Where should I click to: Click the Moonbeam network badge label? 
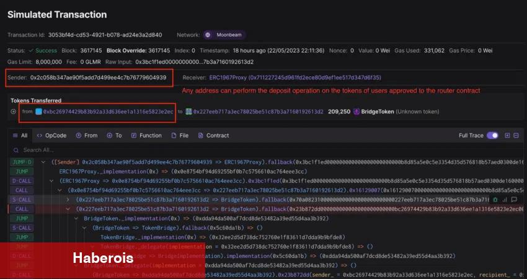229,35
